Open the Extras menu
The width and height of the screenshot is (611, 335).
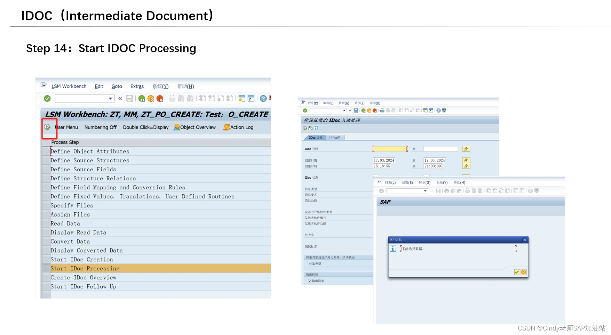[x=137, y=87]
